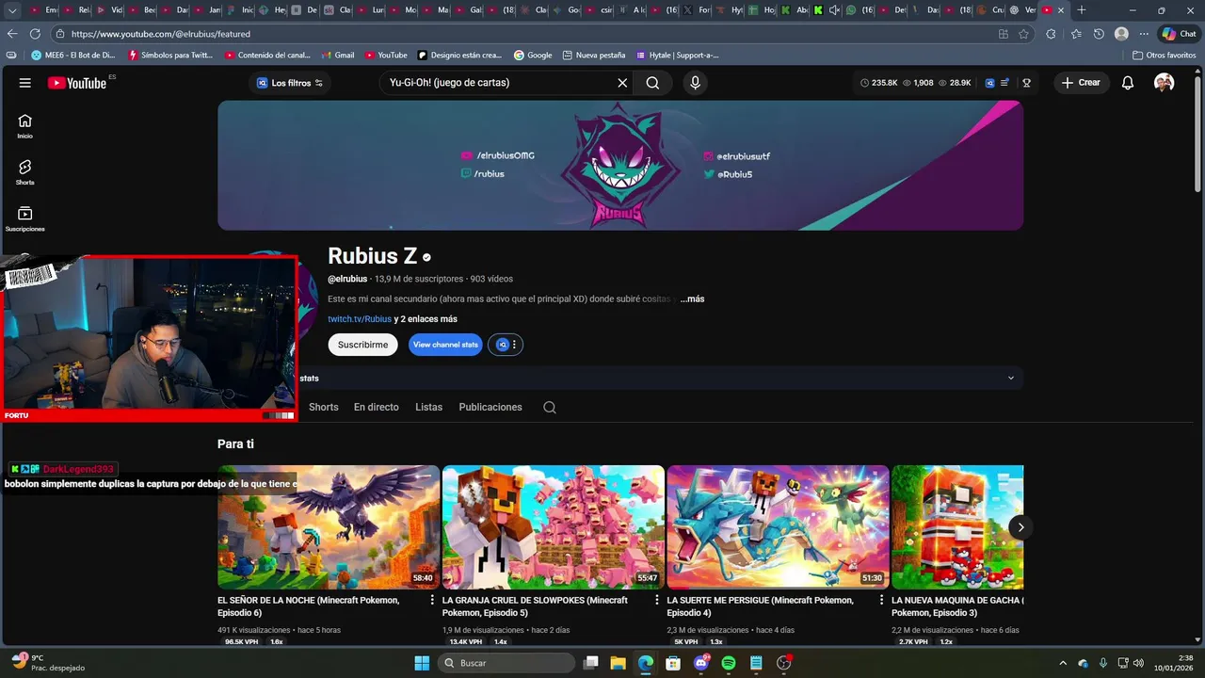Open the account avatar menu
Screen dimensions: 1205x678
[1165, 83]
